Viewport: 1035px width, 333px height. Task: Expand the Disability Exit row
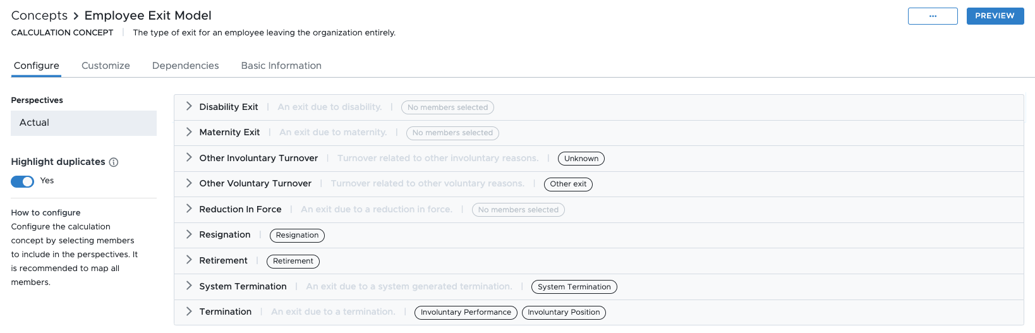coord(189,107)
